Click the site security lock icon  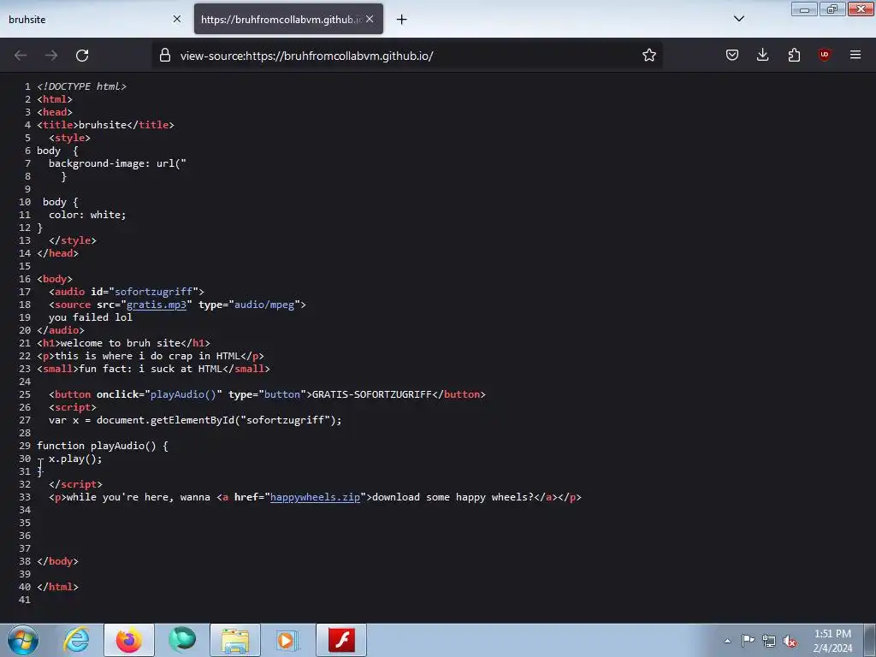click(x=165, y=56)
